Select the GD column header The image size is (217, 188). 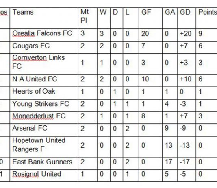pos(185,12)
